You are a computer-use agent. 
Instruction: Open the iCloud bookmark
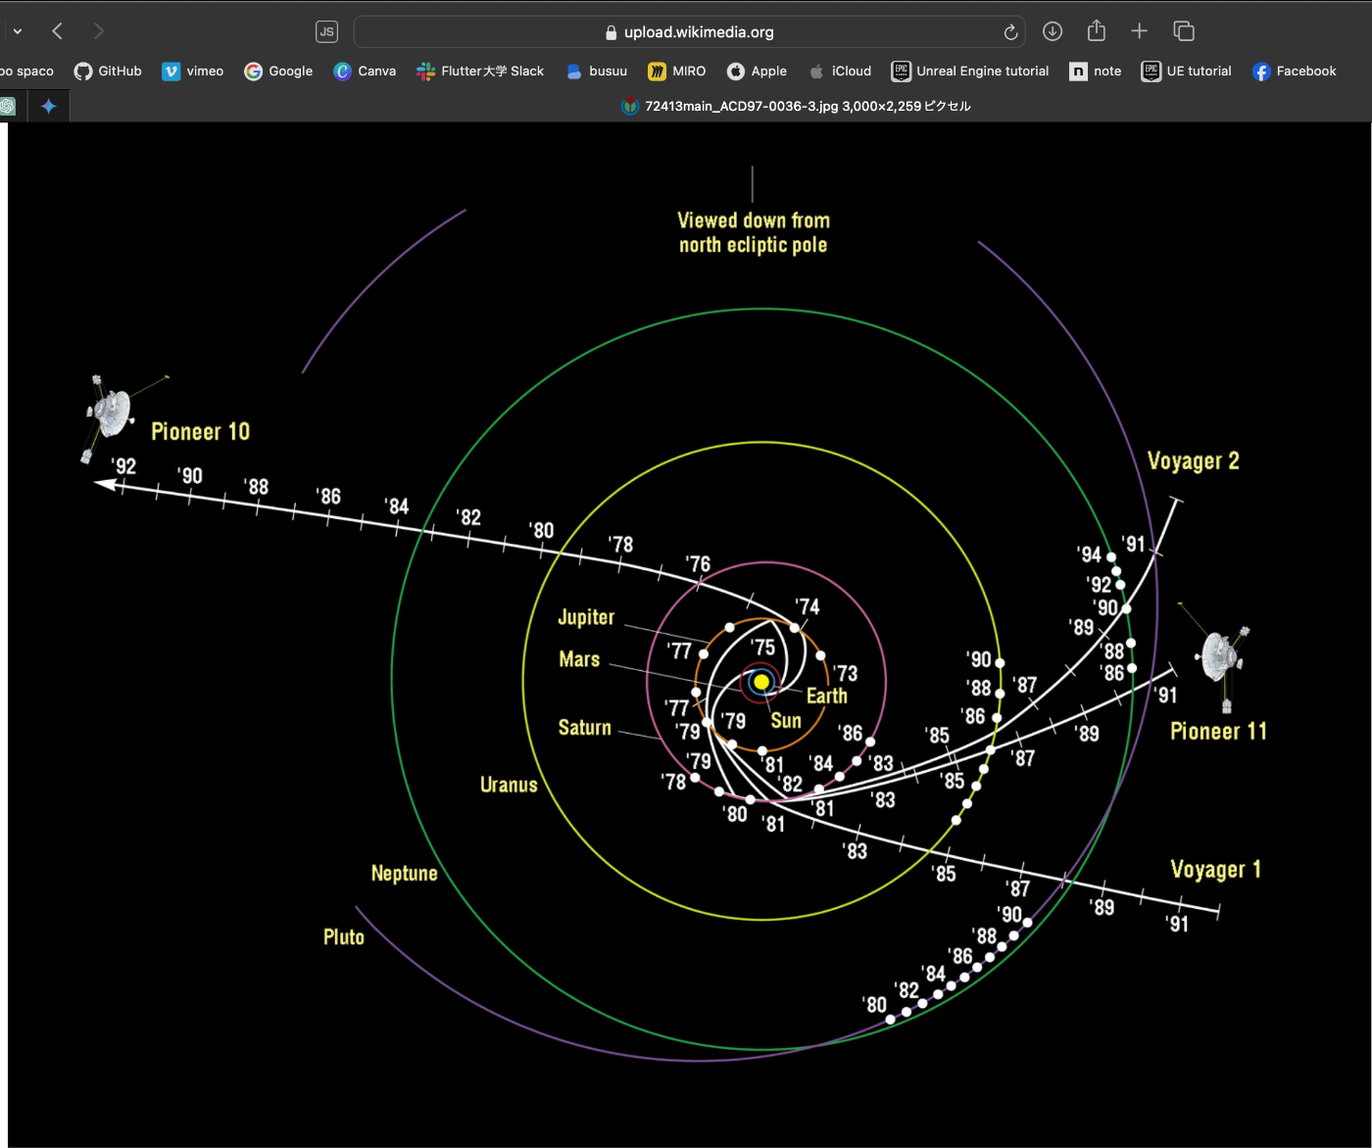tap(840, 71)
